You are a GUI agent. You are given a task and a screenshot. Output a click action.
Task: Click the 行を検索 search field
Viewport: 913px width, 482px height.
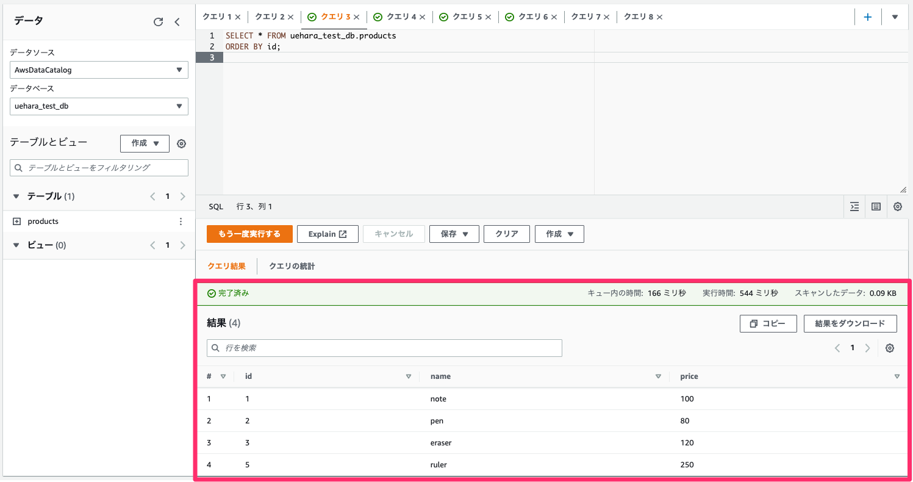coord(384,348)
